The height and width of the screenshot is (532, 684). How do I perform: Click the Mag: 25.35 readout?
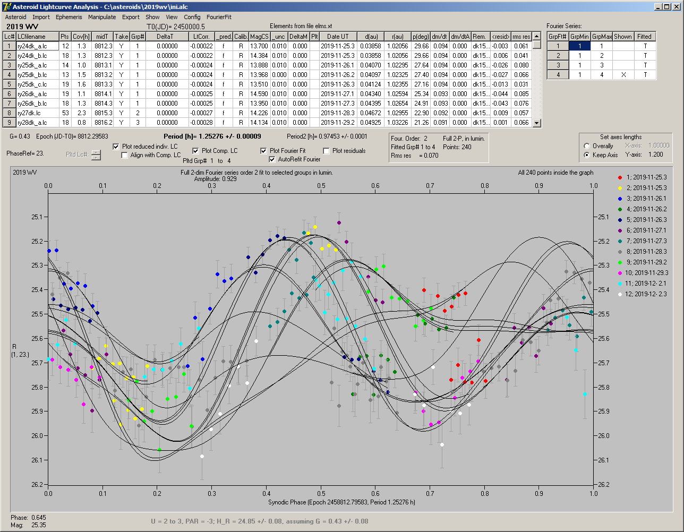pyautogui.click(x=28, y=525)
